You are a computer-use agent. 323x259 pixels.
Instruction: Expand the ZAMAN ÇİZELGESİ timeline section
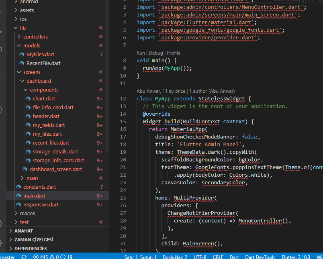click(33, 240)
